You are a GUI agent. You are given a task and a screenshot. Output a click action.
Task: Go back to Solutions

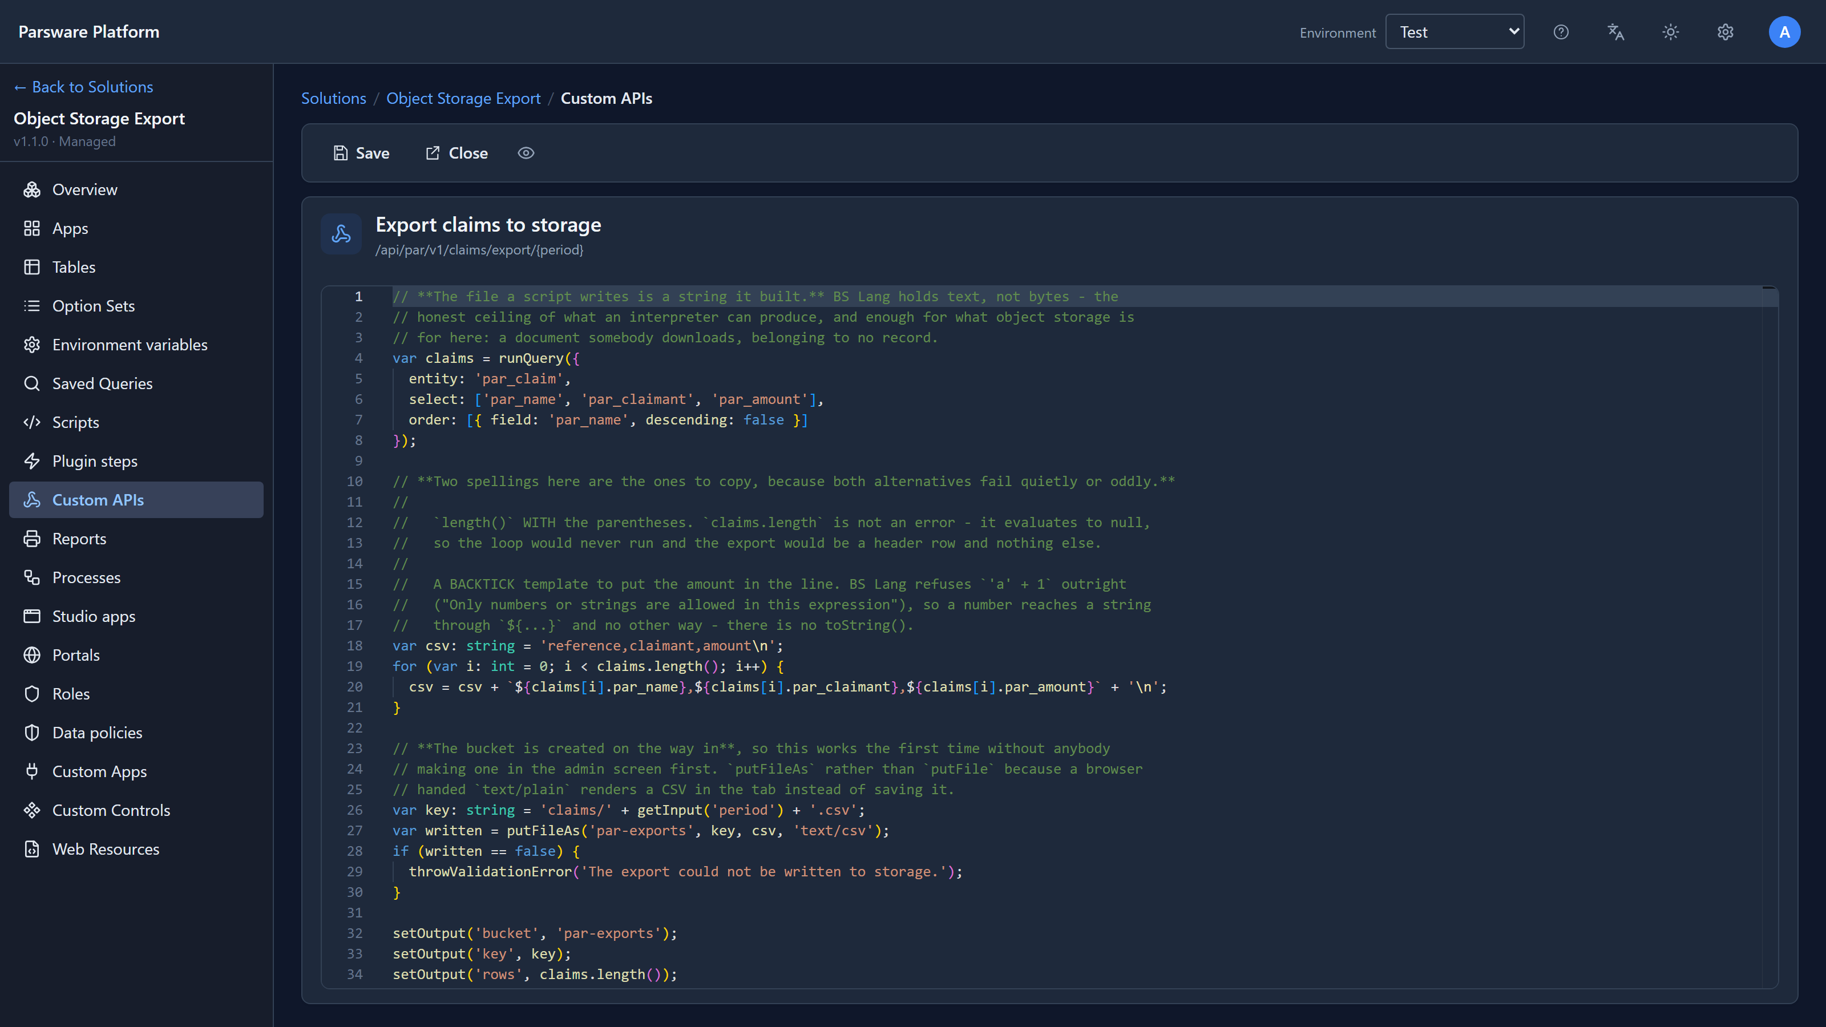84,87
